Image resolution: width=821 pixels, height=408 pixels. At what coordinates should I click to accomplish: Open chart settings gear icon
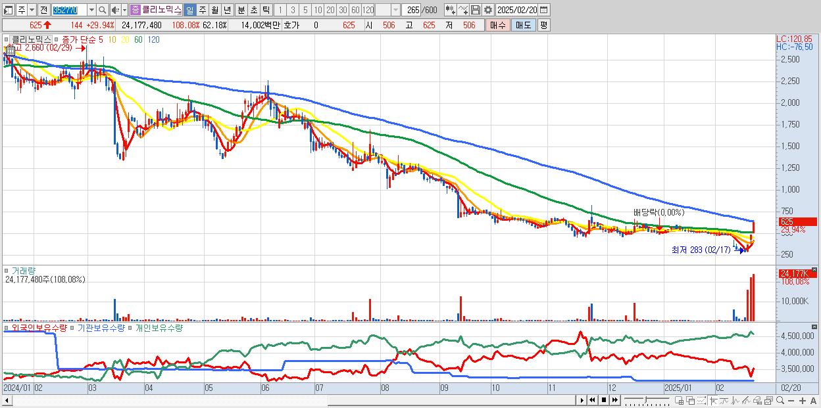[x=488, y=10]
